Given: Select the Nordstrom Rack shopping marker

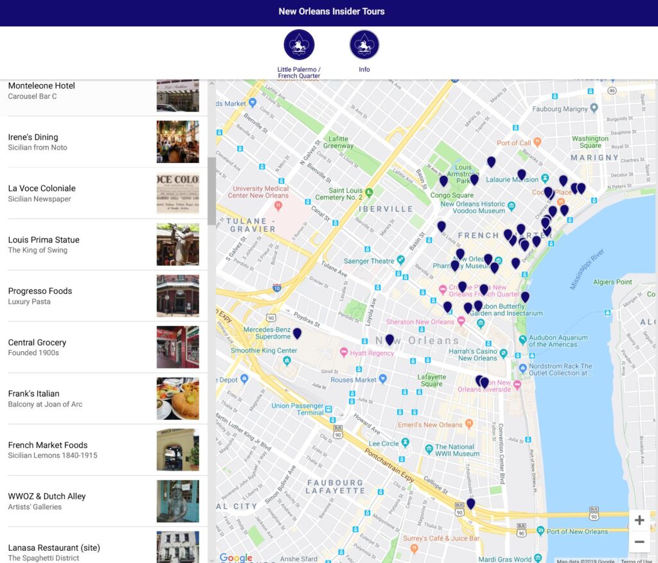Looking at the screenshot, I should click(x=522, y=368).
